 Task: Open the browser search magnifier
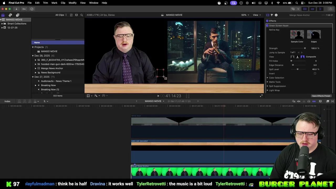82,15
